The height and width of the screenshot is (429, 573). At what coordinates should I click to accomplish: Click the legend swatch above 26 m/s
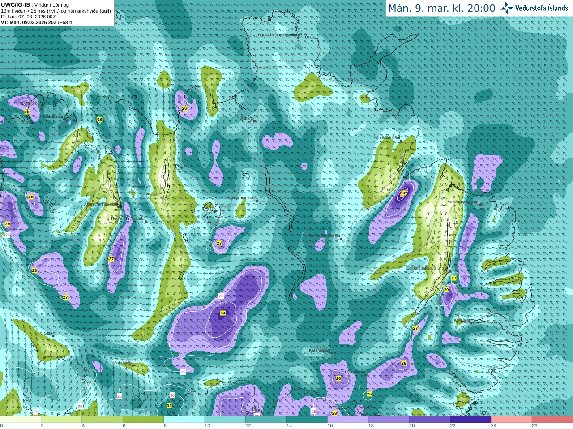pyautogui.click(x=552, y=420)
